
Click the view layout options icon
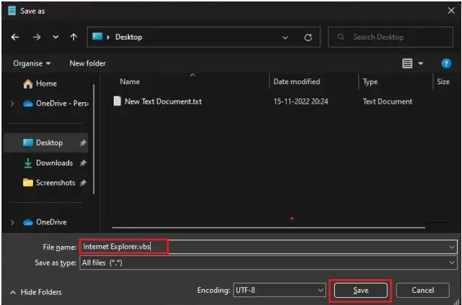tap(407, 63)
